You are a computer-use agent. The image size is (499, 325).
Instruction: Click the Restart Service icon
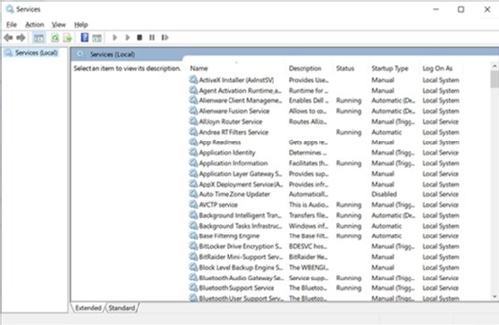point(165,37)
